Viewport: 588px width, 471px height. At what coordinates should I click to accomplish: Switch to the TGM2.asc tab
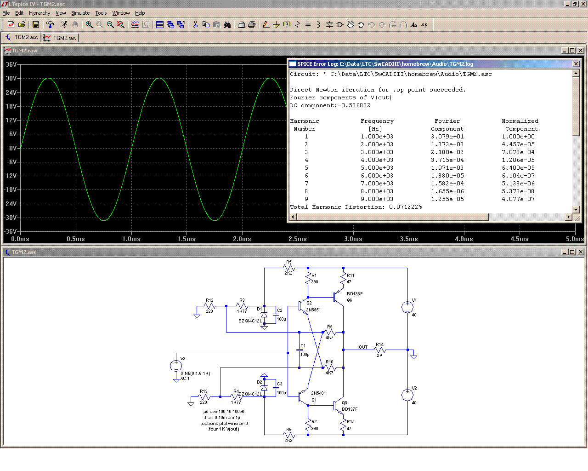(x=22, y=37)
